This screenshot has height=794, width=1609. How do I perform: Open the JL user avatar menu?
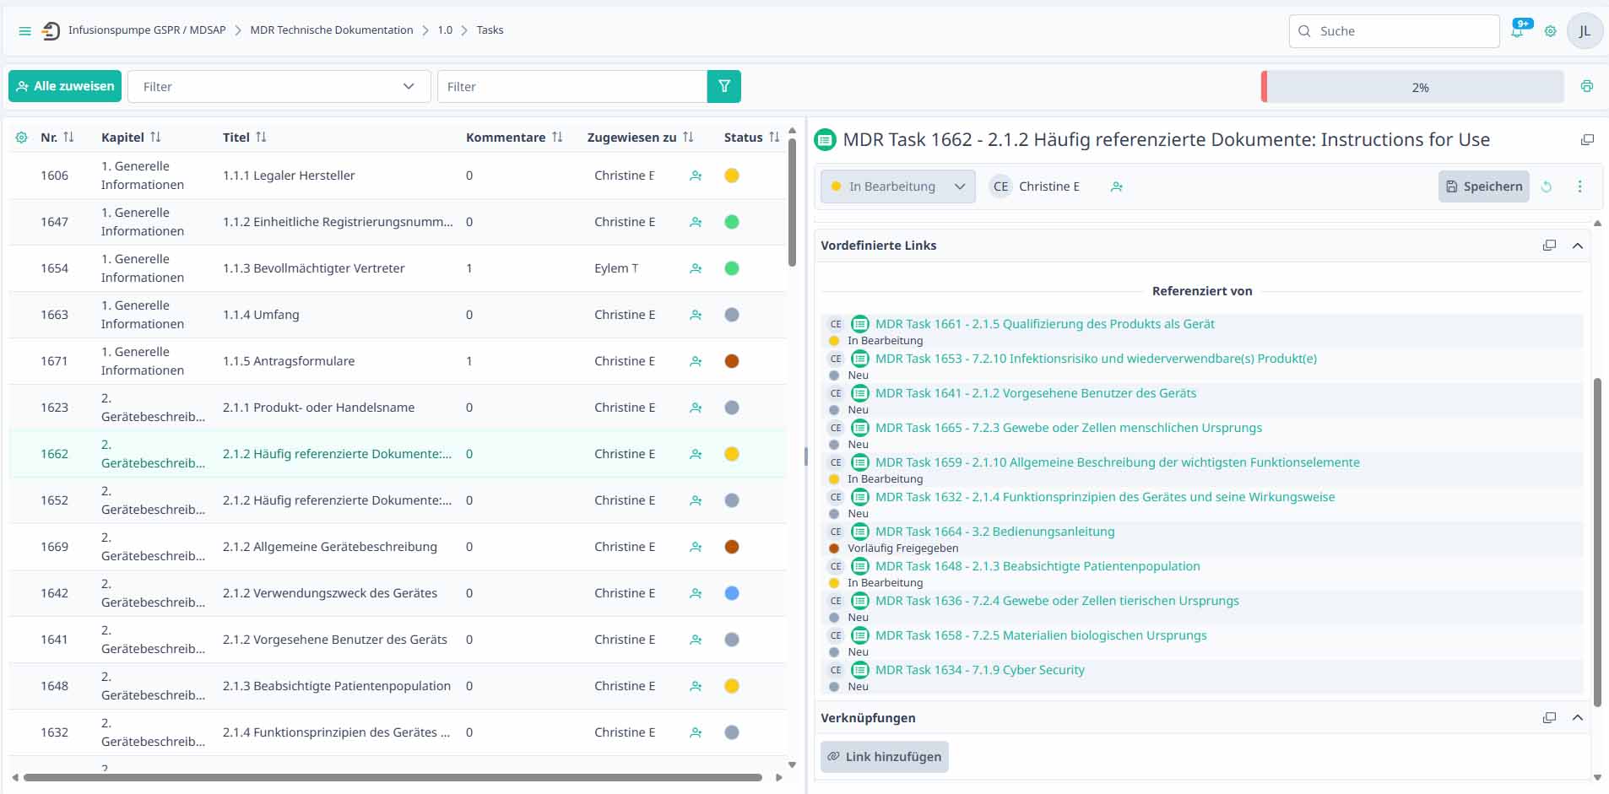pyautogui.click(x=1585, y=31)
